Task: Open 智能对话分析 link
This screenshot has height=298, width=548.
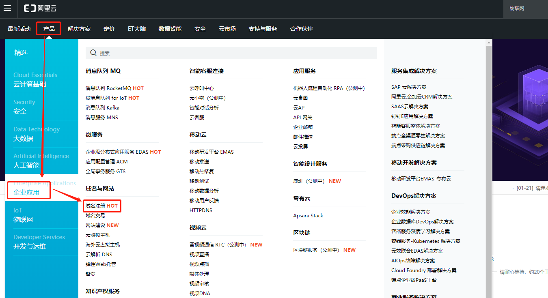Action: coord(204,107)
